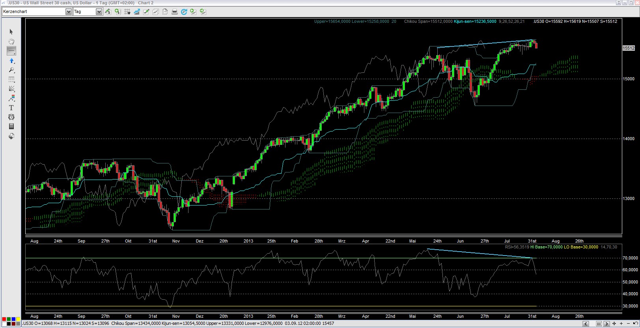
Task: Select the Fibonacci fan lines tool
Action: [11, 89]
